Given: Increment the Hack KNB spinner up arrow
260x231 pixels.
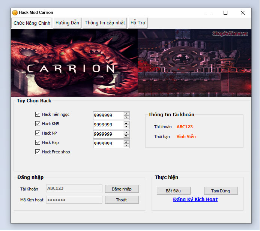Looking at the screenshot, I should [x=126, y=123].
